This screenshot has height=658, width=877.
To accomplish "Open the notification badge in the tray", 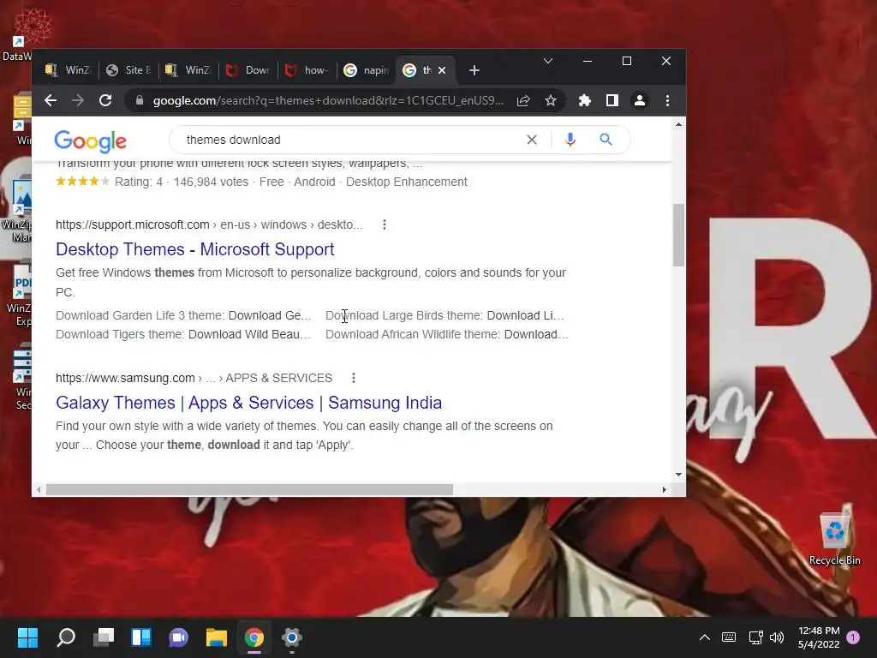I will [853, 637].
